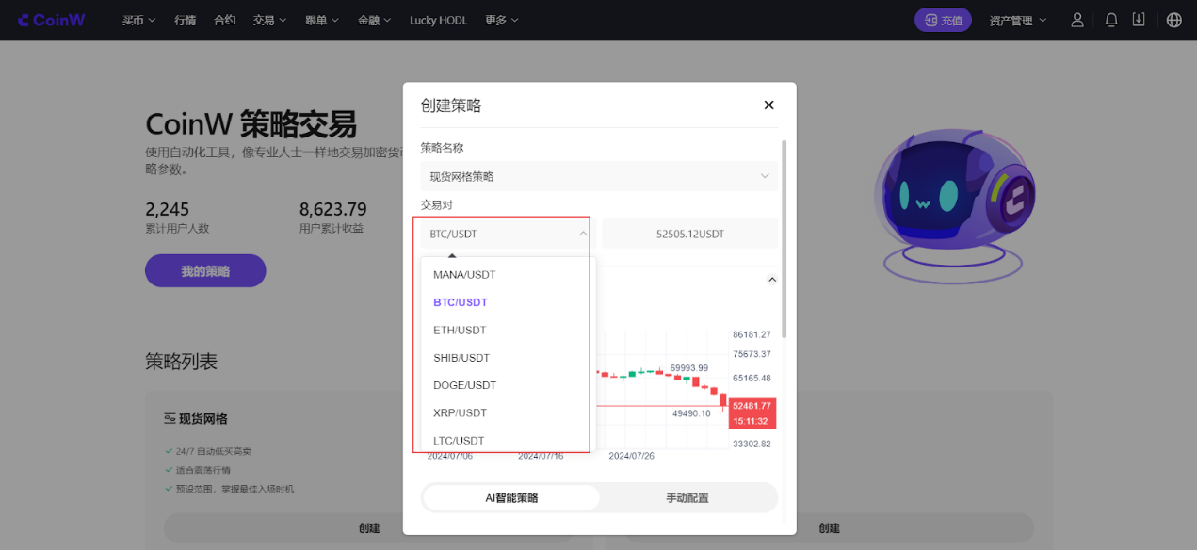
Task: Click the 52505.12USDT price field
Action: [x=689, y=234]
